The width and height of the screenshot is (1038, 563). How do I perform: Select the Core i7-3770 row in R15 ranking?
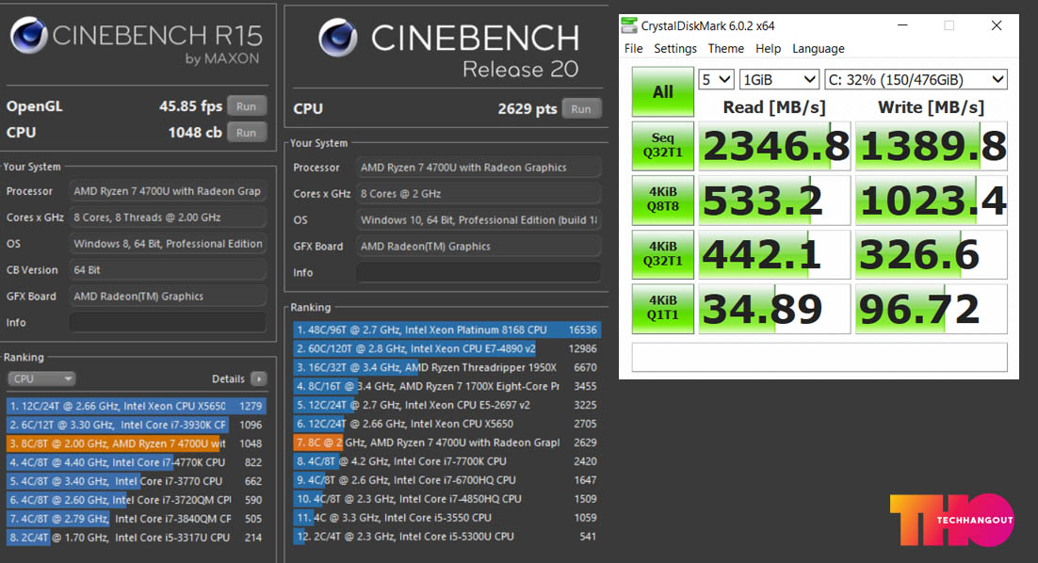pos(137,481)
